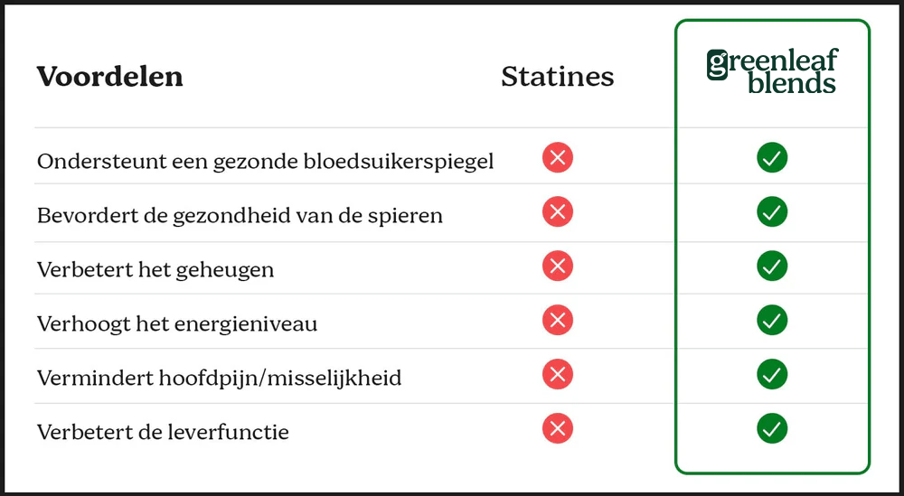Click text 'Bevordert de gezondheid van de spieren'

point(240,216)
